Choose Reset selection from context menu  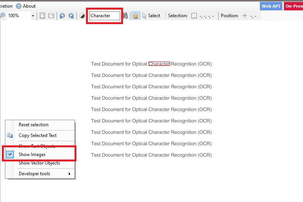(x=34, y=125)
